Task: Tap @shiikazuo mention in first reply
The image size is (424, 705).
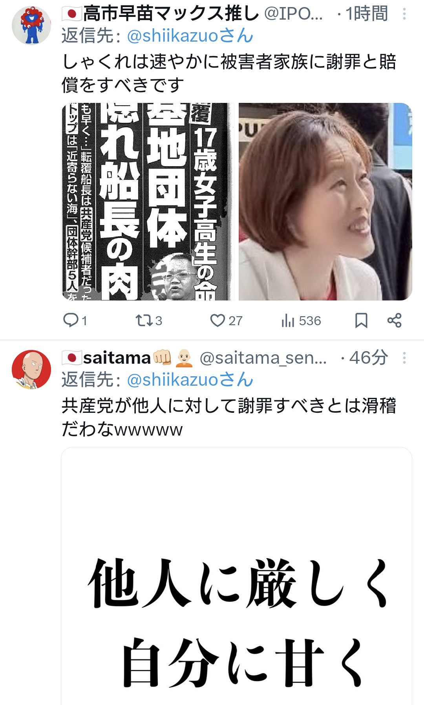Action: (190, 36)
